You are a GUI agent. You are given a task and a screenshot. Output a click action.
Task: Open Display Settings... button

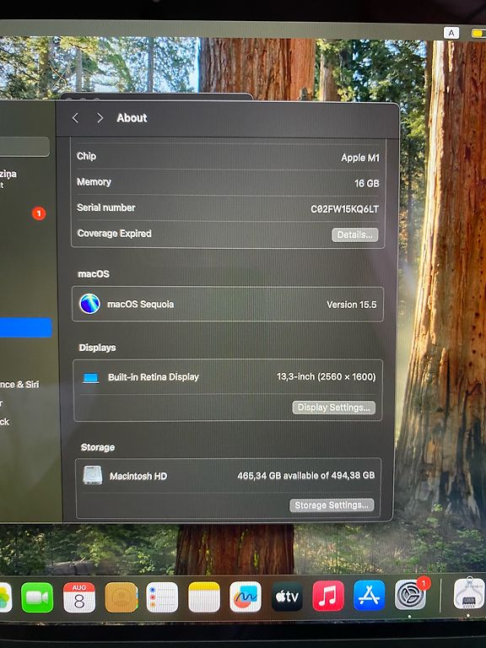click(334, 408)
